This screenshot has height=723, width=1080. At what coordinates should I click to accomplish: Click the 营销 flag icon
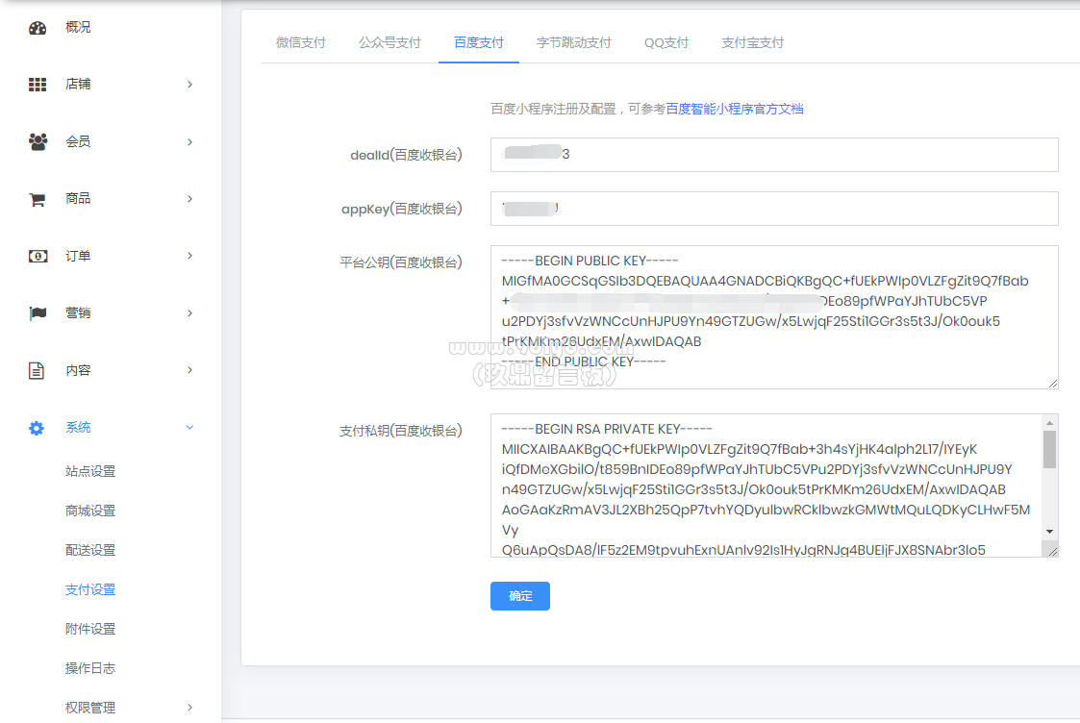pyautogui.click(x=38, y=313)
